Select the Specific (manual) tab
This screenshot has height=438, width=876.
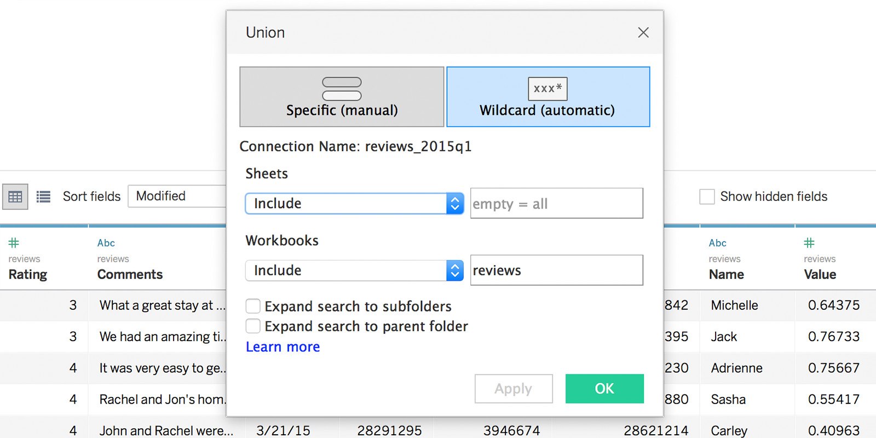pyautogui.click(x=342, y=97)
